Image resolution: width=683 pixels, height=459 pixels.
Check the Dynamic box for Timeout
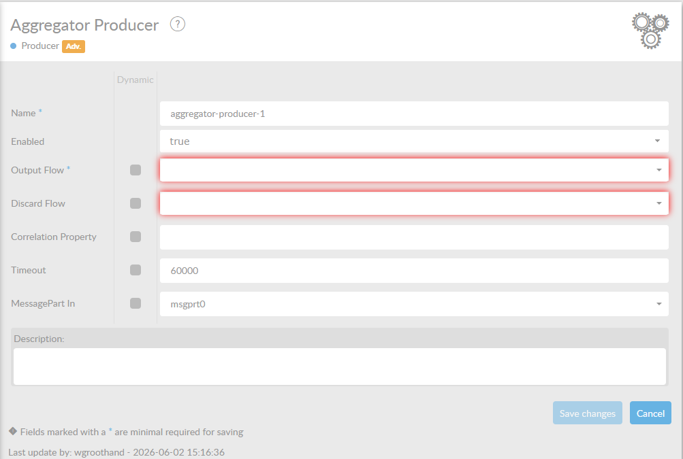point(136,270)
